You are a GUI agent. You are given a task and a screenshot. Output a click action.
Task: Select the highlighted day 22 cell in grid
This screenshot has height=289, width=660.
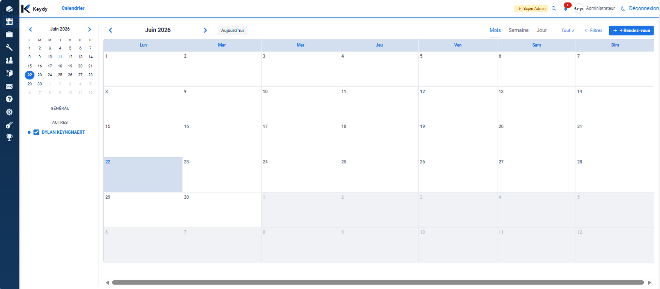click(x=143, y=175)
